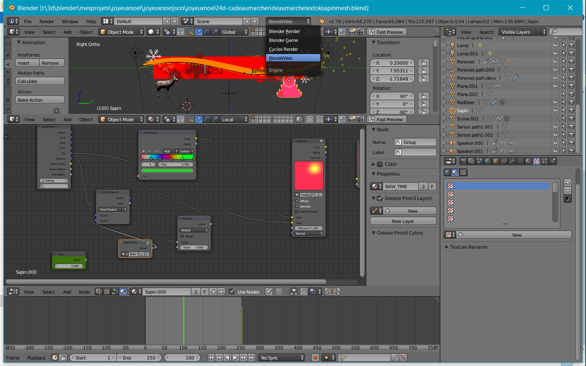
Task: Pin the node tree with pushpin icon
Action: pyautogui.click(x=269, y=292)
